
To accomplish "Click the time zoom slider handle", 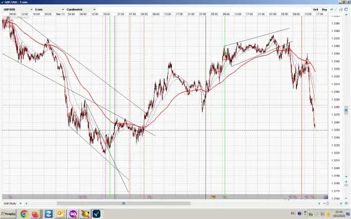I will [327, 203].
